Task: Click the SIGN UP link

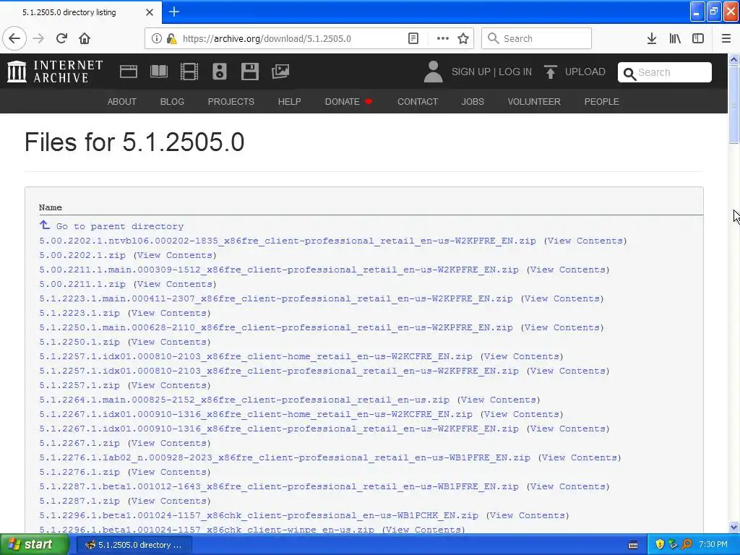Action: pyautogui.click(x=471, y=72)
